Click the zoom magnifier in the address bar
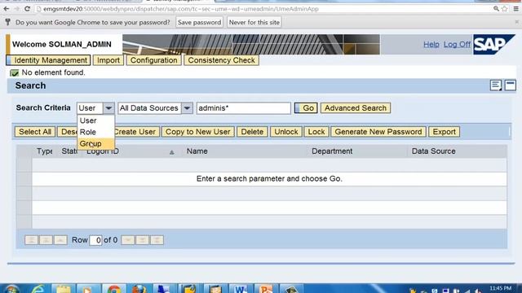 [496, 9]
